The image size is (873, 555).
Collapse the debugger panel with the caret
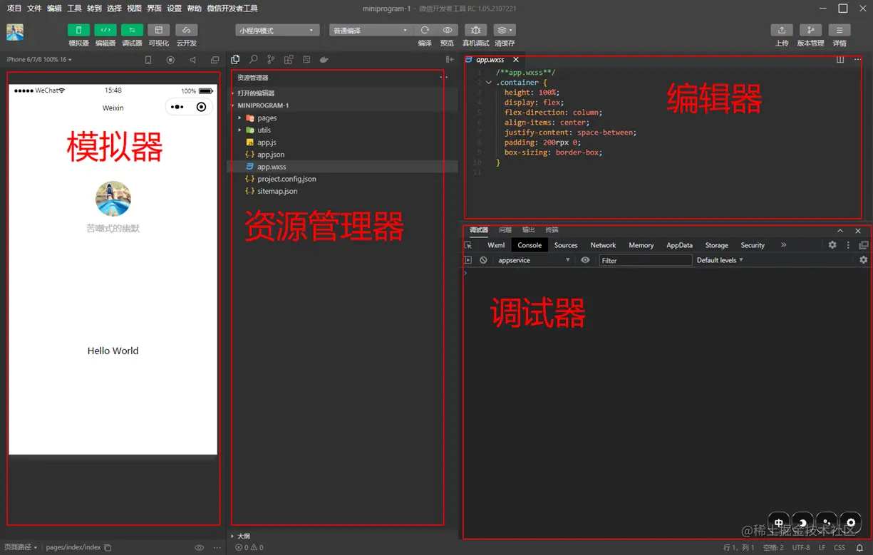click(x=840, y=231)
